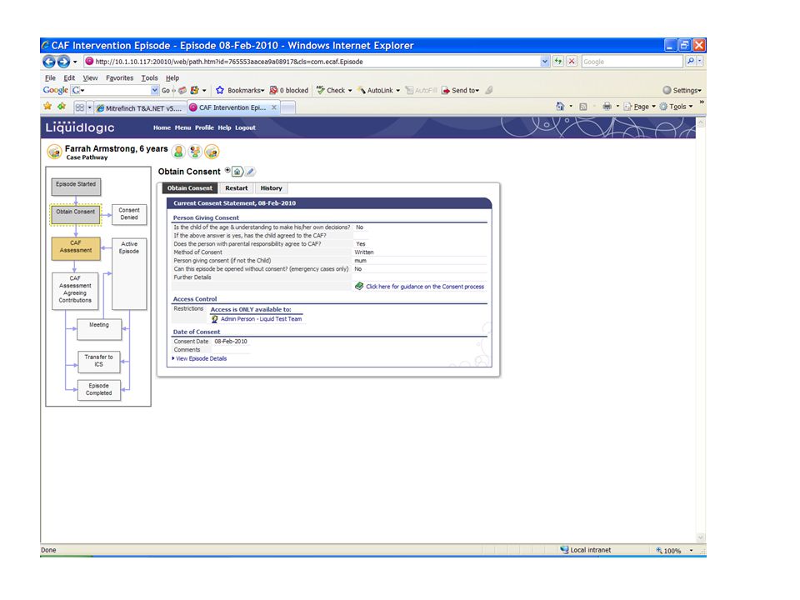Open the consent process guidance link

pyautogui.click(x=424, y=287)
